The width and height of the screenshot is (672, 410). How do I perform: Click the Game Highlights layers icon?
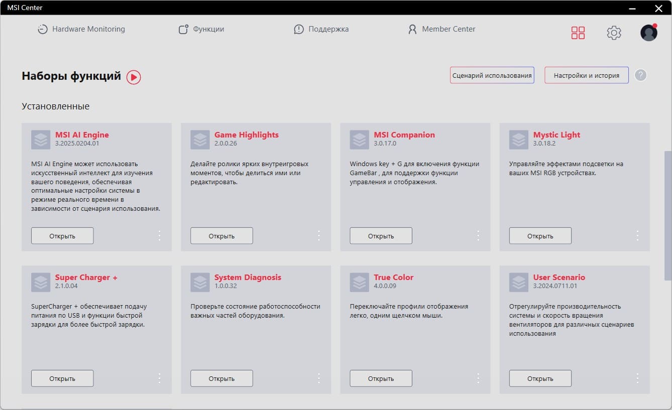click(x=200, y=140)
